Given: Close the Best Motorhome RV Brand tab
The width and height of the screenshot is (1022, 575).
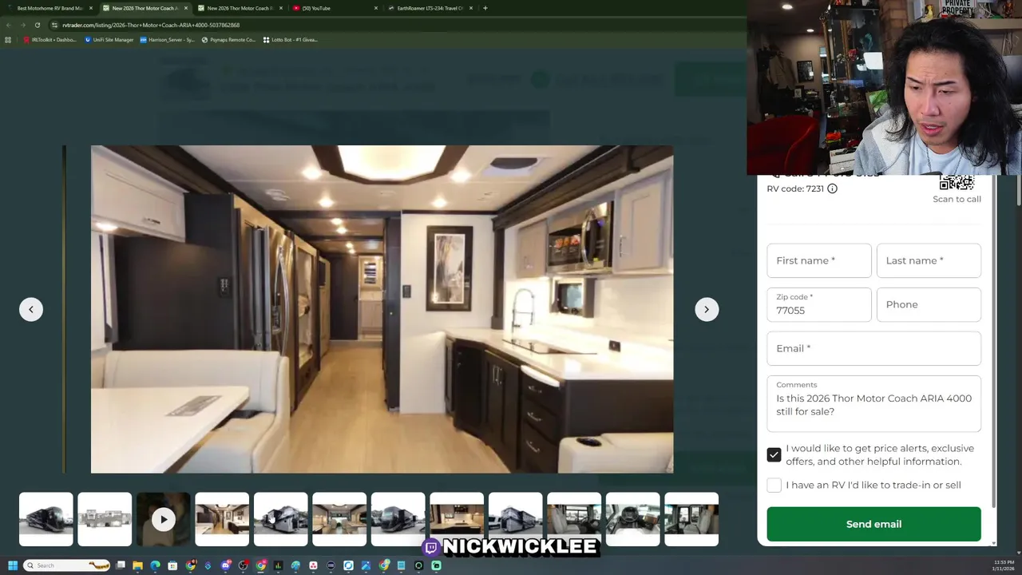Looking at the screenshot, I should [91, 8].
